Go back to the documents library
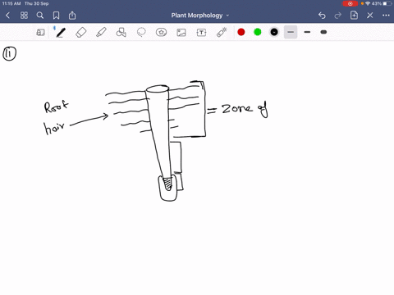394x295 pixels. (7, 16)
